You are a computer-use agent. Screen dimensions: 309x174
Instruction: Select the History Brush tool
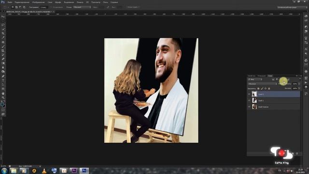tap(3, 55)
